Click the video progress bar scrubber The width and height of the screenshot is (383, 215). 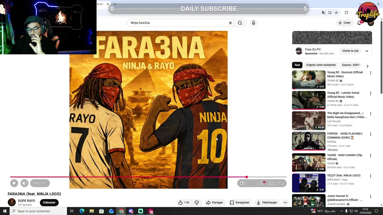[247, 177]
